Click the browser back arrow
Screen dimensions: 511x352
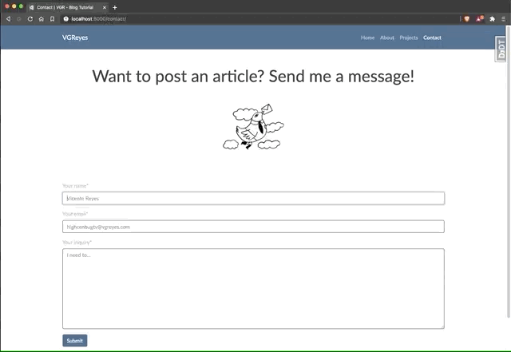pyautogui.click(x=8, y=18)
